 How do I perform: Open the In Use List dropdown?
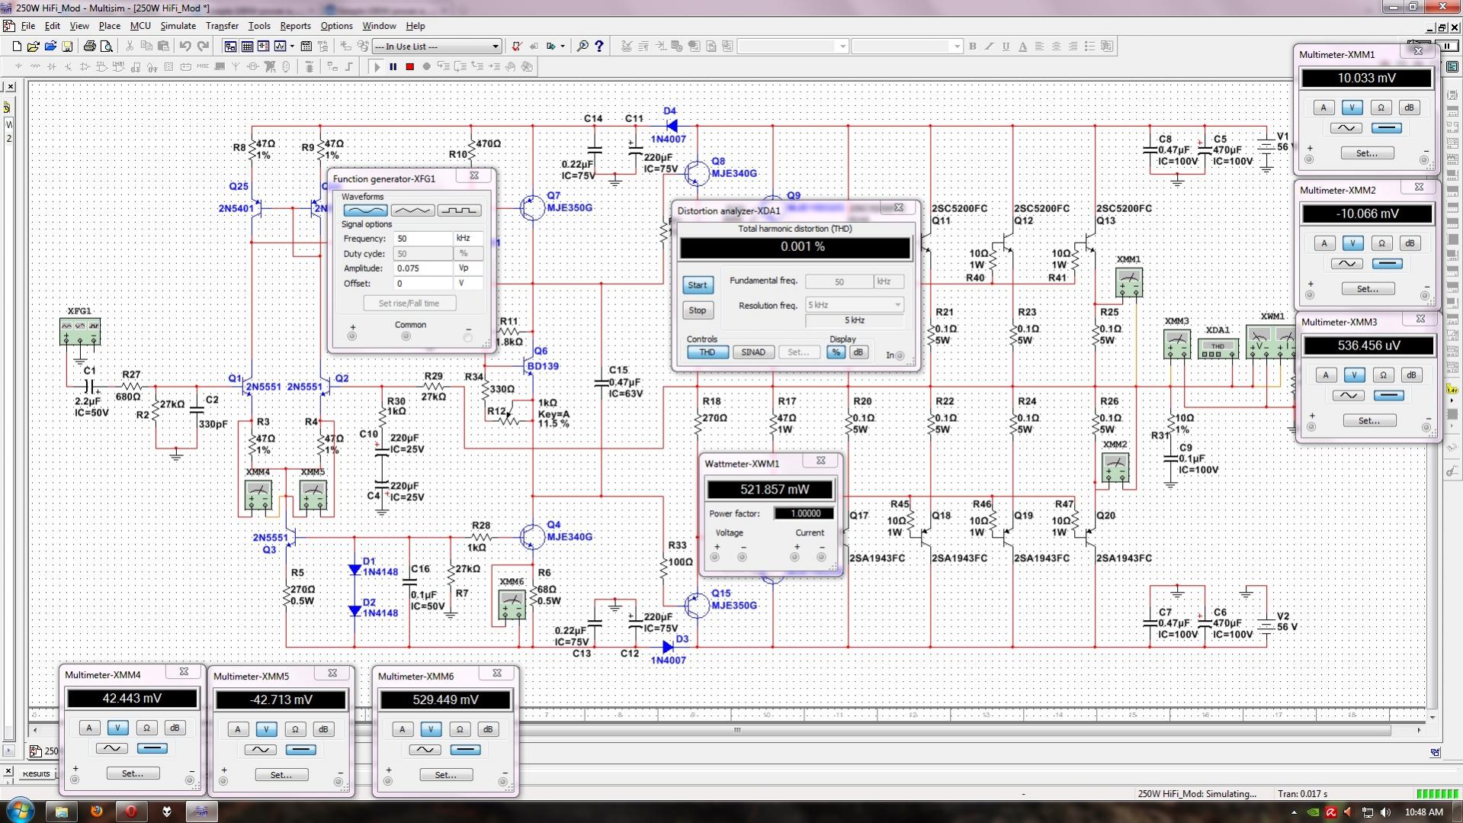coord(437,47)
